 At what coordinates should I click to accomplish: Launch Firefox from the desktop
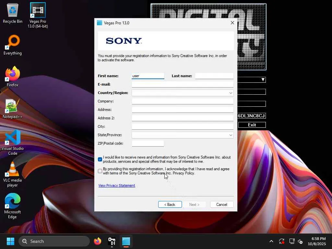[13, 76]
